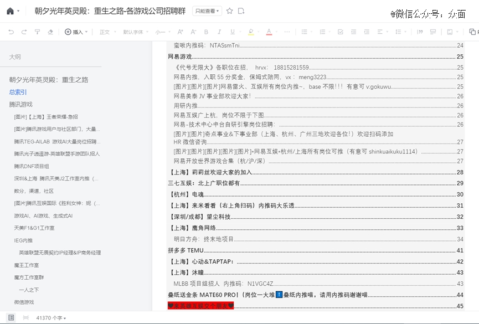Insert a checkbox task list

(341, 32)
